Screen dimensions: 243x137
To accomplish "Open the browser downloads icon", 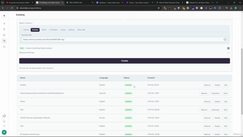I will [x=231, y=8].
